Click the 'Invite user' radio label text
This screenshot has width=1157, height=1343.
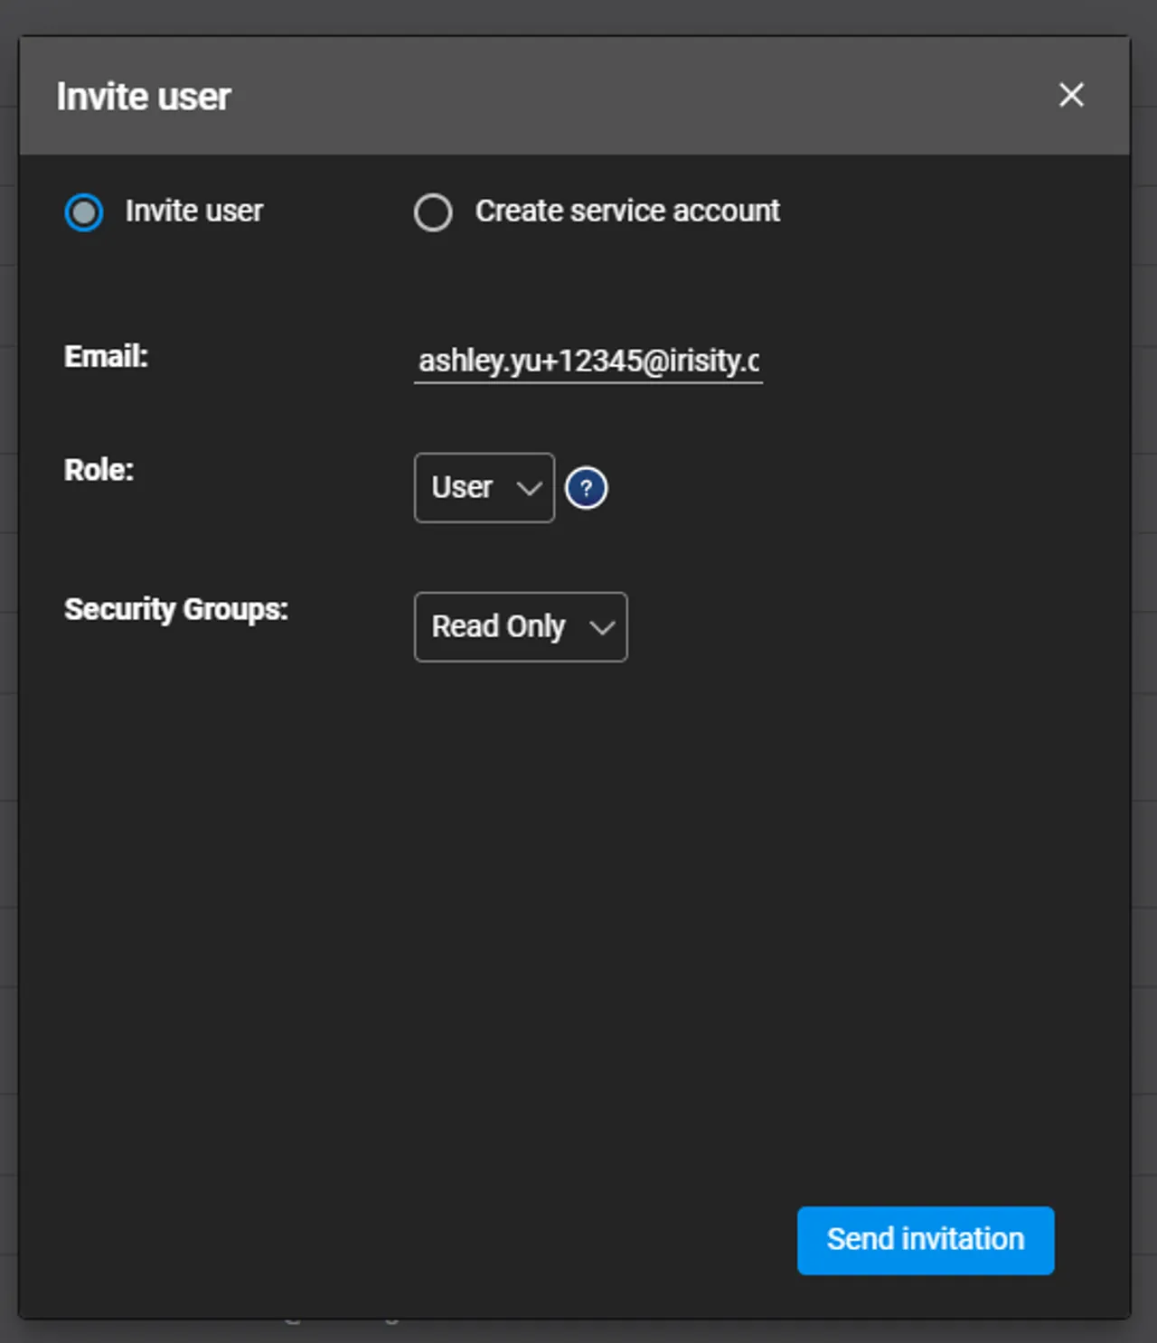[x=193, y=211]
